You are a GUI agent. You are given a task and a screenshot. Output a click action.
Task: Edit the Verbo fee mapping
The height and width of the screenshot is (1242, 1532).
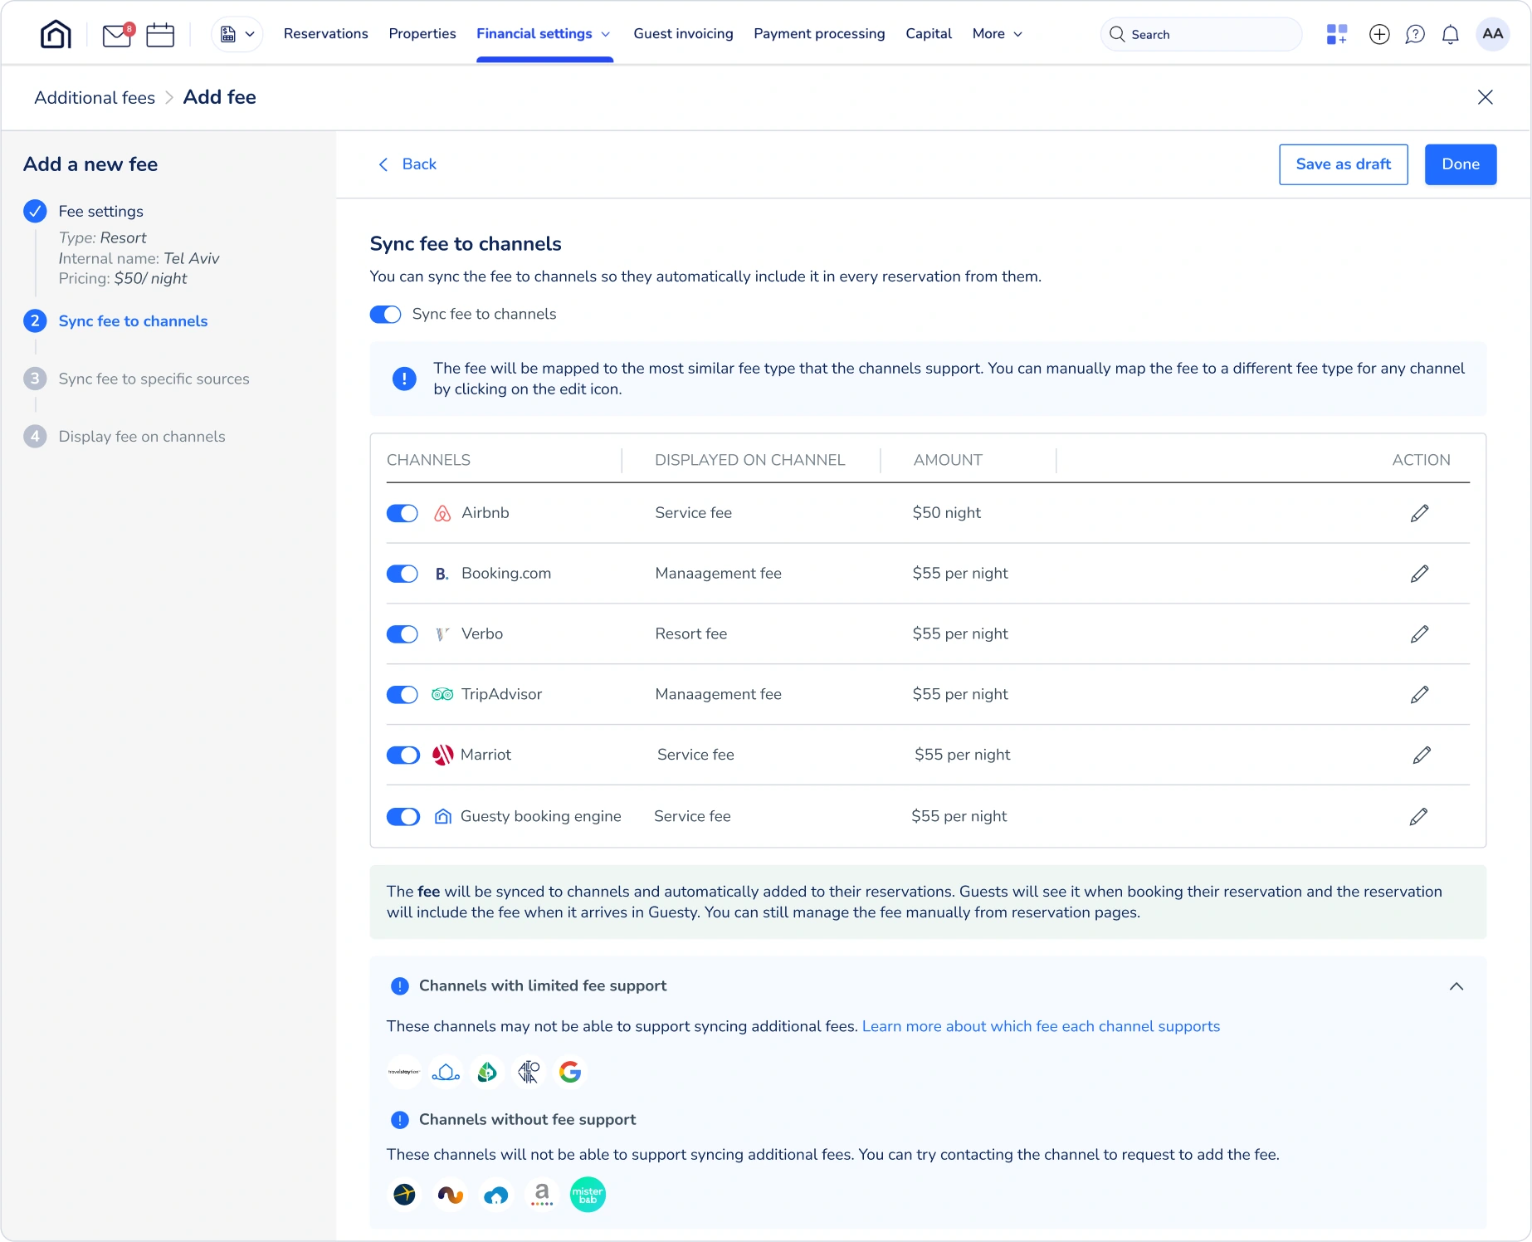click(1419, 634)
